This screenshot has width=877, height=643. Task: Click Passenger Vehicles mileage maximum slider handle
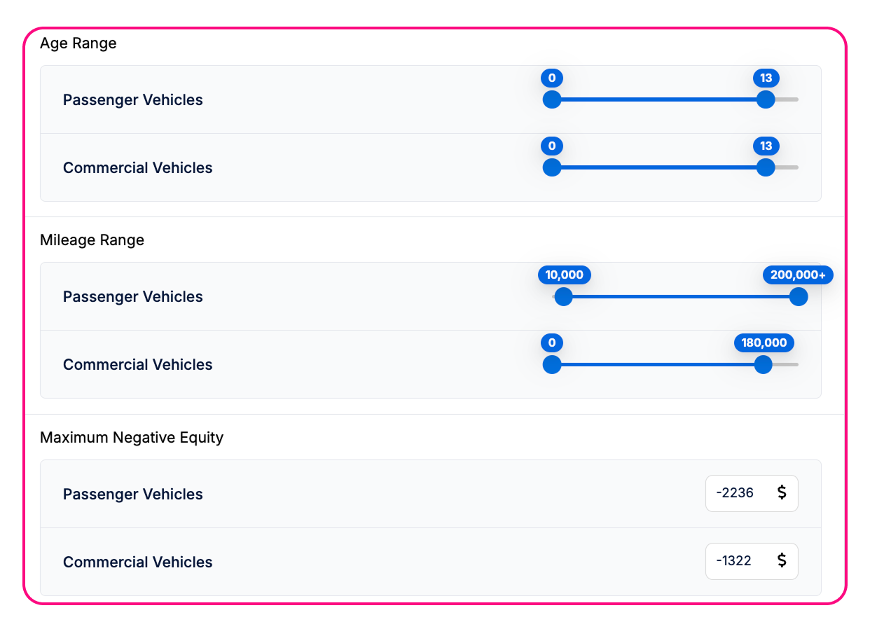[799, 297]
